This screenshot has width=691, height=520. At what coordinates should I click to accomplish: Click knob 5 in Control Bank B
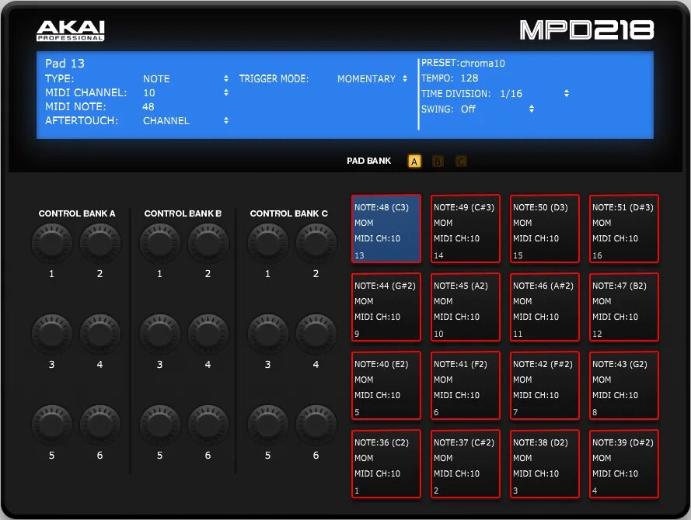[x=160, y=424]
